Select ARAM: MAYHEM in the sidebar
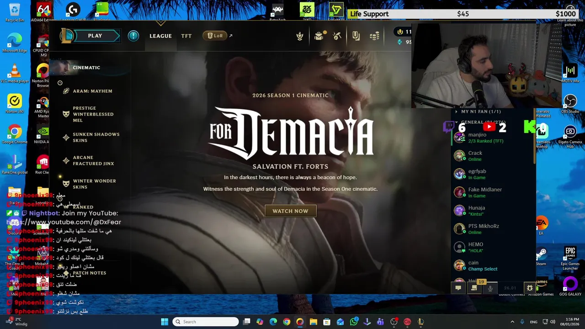 [x=92, y=91]
